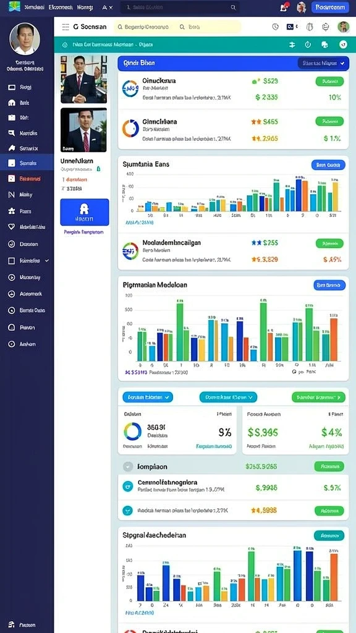
Task: Click the globe icon in header toolbar
Action: coord(326,27)
